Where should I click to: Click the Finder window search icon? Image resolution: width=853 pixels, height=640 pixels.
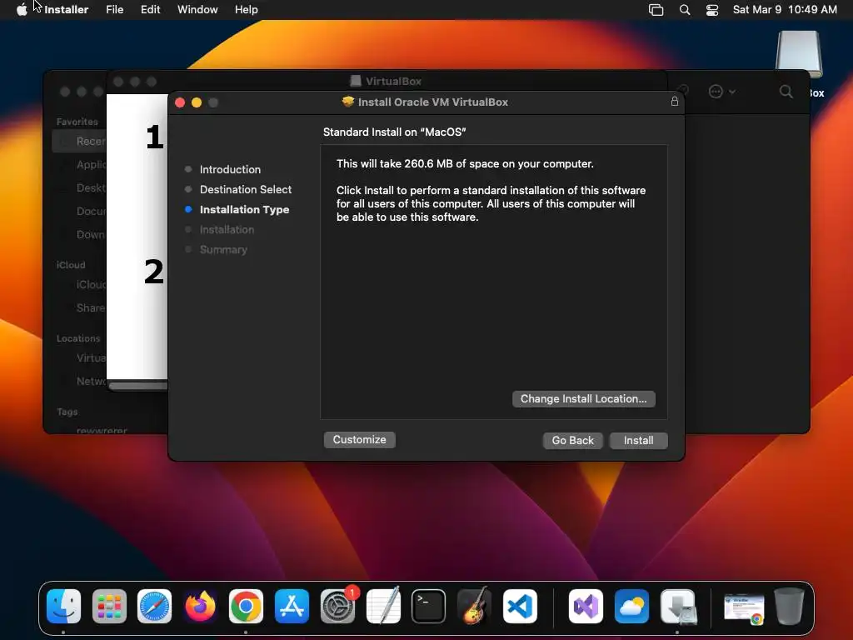786,92
